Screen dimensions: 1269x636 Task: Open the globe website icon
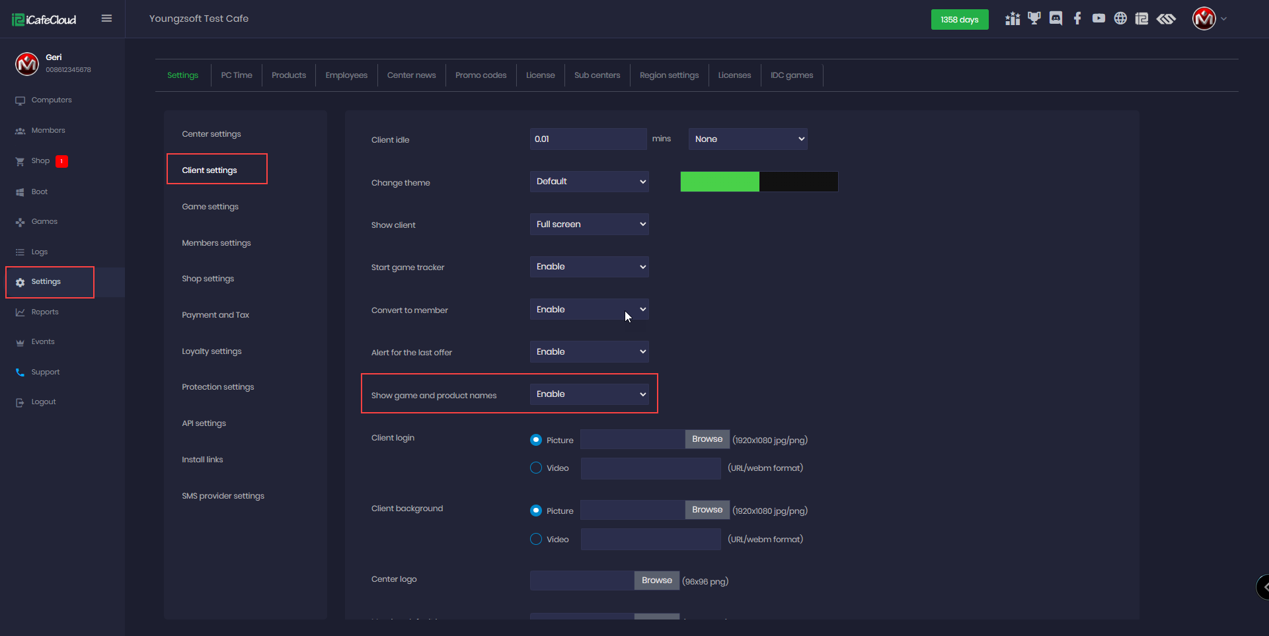pyautogui.click(x=1120, y=18)
